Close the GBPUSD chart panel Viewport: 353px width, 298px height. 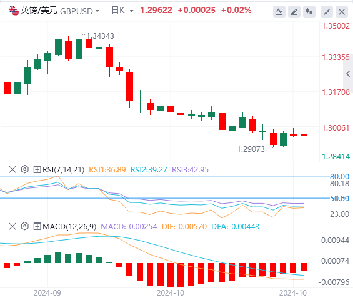[x=342, y=12]
